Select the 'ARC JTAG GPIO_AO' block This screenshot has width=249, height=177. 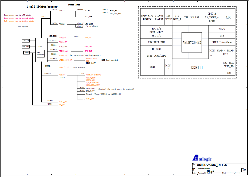tap(229, 64)
